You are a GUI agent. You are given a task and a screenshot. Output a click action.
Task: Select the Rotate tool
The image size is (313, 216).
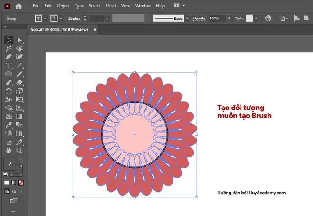click(9, 91)
